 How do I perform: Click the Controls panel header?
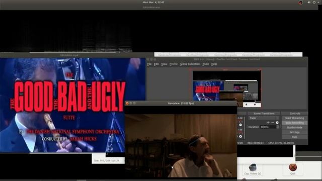tap(295, 114)
